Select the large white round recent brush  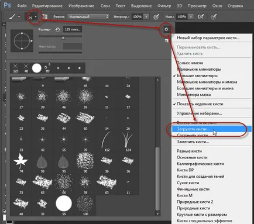37,68
